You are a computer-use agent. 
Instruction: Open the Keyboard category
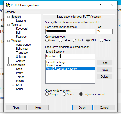point(22,29)
